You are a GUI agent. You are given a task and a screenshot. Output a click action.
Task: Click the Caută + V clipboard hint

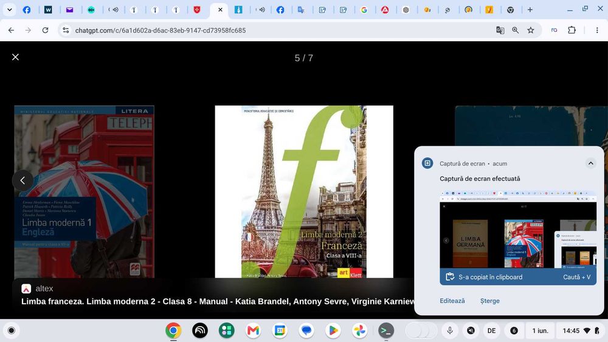click(x=577, y=278)
